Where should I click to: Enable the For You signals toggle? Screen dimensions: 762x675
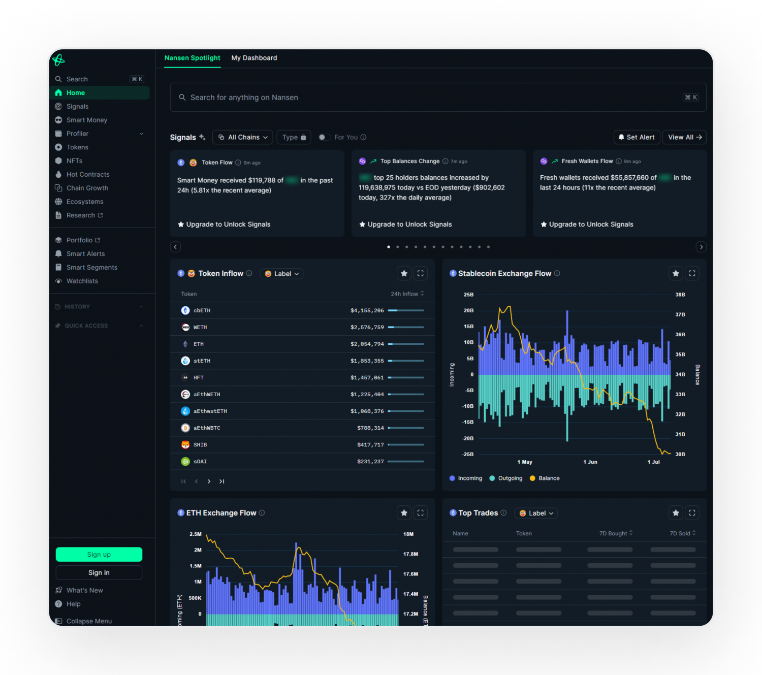[325, 137]
